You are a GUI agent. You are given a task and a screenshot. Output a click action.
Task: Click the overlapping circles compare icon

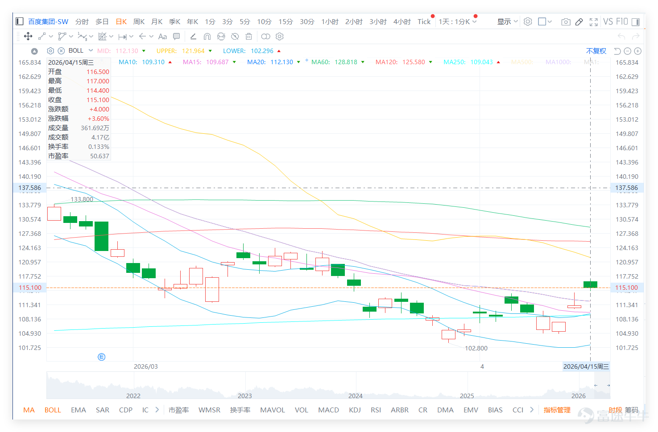click(265, 37)
